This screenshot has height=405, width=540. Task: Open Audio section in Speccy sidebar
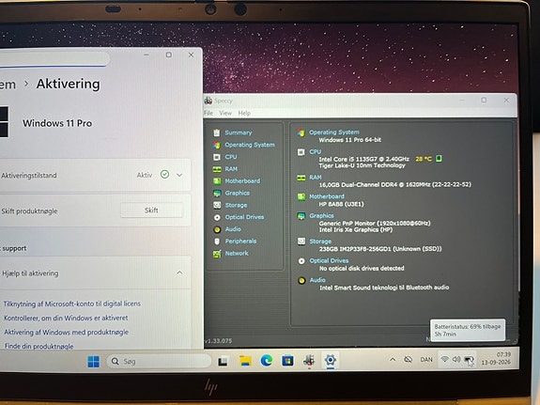point(233,229)
